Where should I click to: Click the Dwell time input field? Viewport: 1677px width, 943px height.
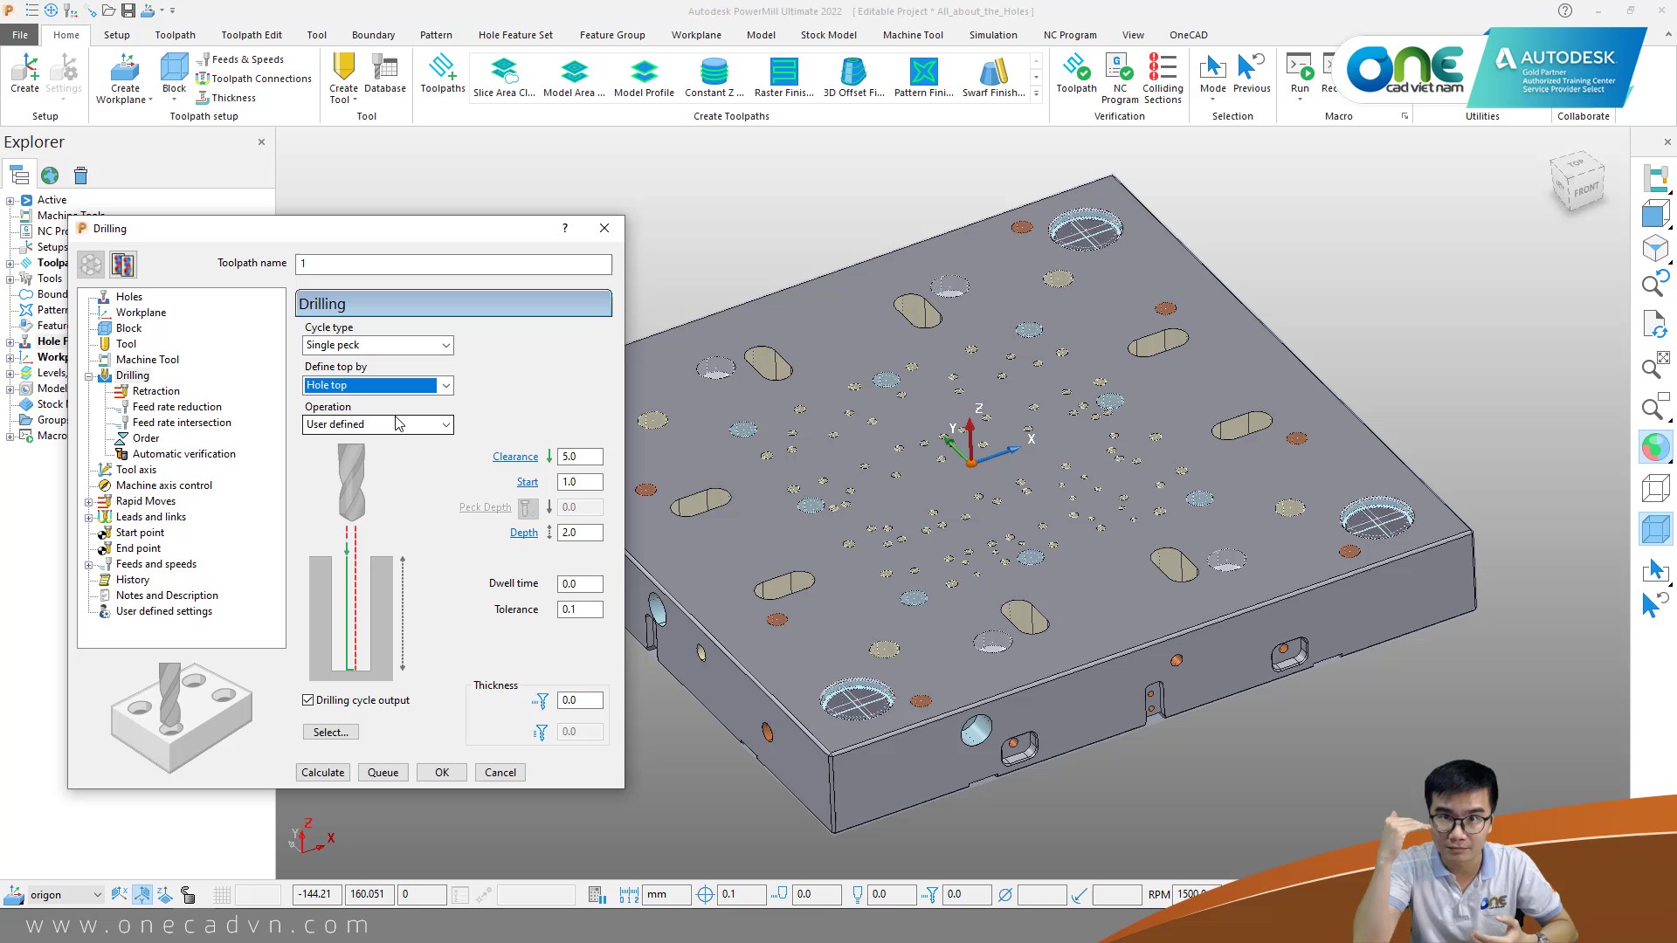[x=580, y=584]
